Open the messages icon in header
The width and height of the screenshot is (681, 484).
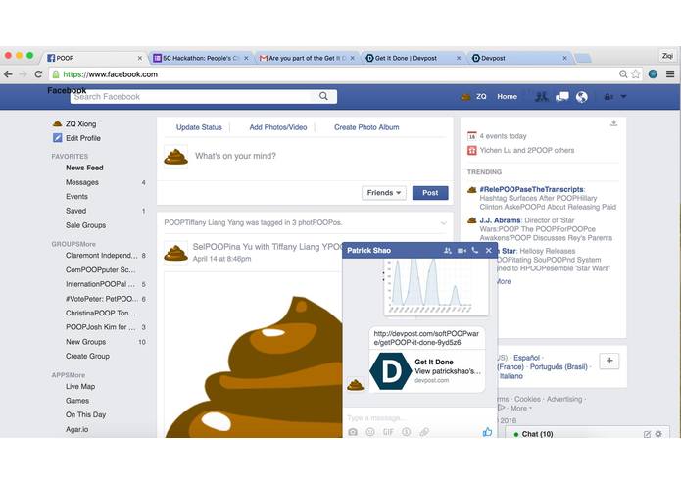coord(562,96)
